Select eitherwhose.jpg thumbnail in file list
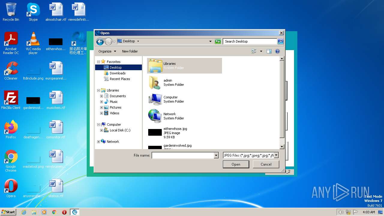The width and height of the screenshot is (384, 216). pyautogui.click(x=155, y=132)
